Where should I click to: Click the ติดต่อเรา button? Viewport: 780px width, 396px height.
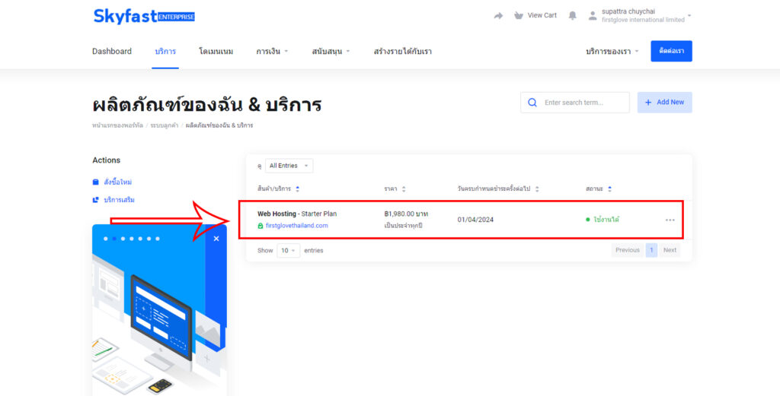(x=671, y=51)
